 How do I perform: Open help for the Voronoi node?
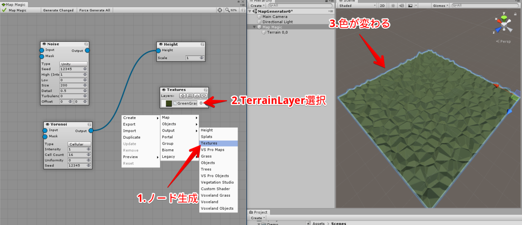click(89, 124)
